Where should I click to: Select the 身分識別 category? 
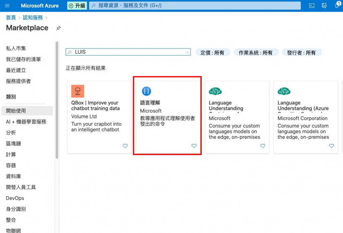16,209
